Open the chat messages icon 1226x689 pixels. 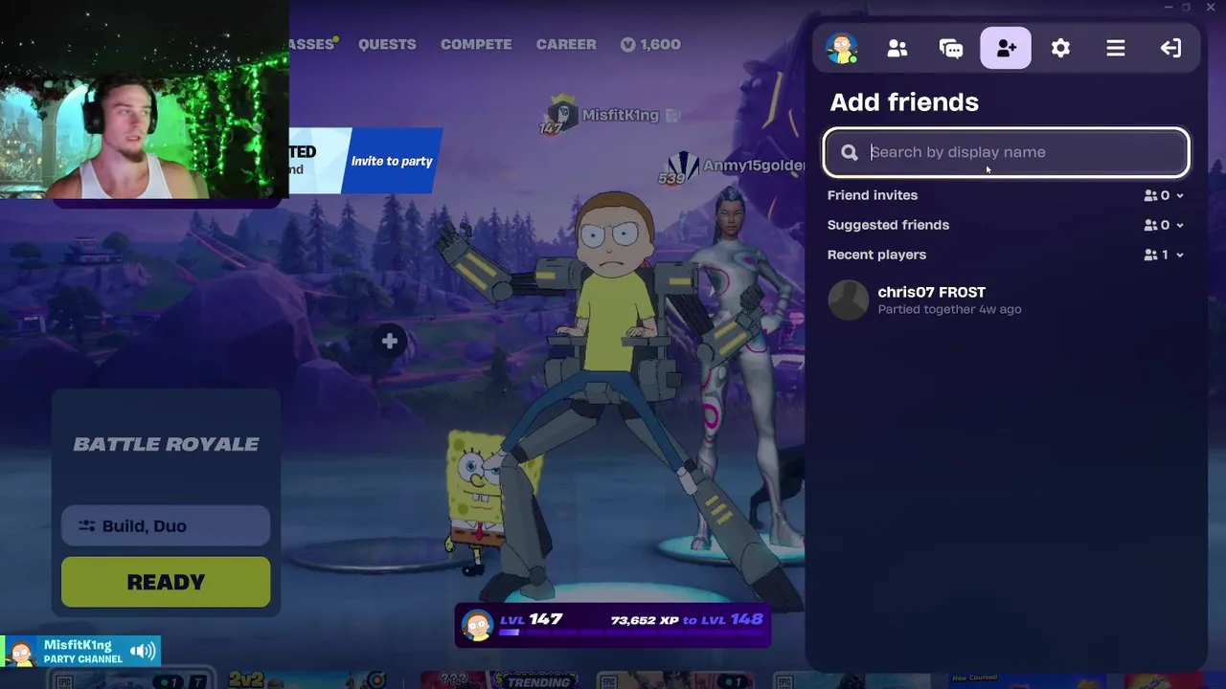(951, 48)
